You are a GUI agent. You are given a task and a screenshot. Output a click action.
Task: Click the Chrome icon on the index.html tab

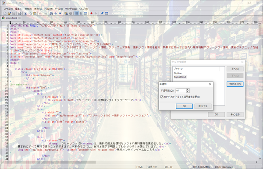pyautogui.click(x=3, y=18)
